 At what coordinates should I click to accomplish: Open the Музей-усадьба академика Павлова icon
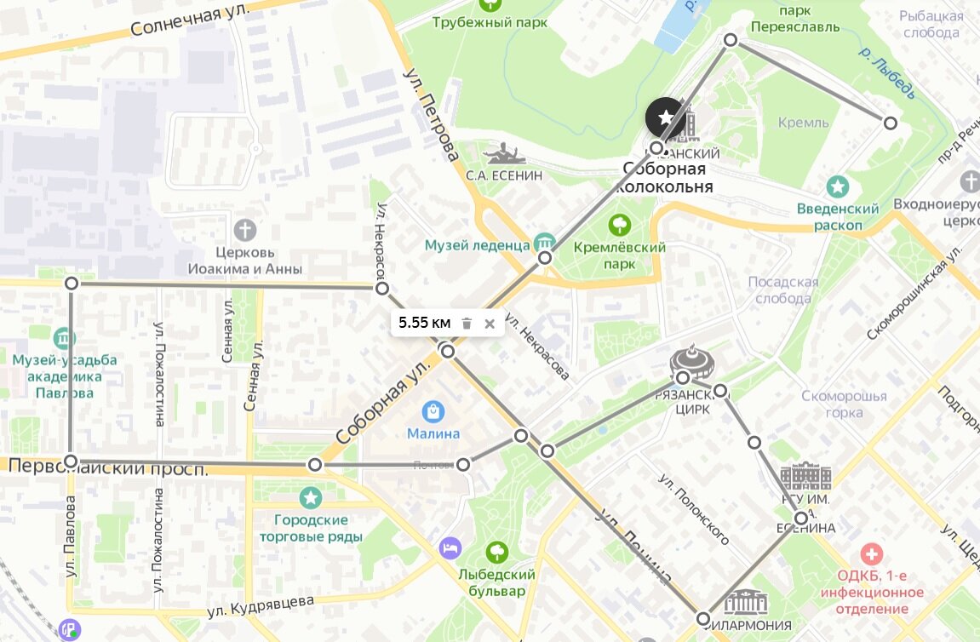click(x=64, y=339)
